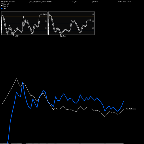Click the 'india Ent Limit' header text
This screenshot has width=144, height=144.
pyautogui.click(x=124, y=2)
